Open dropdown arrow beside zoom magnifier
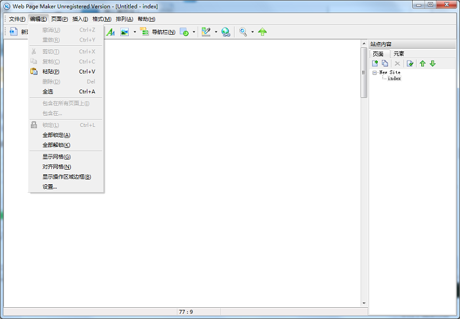The height and width of the screenshot is (319, 460). 252,32
